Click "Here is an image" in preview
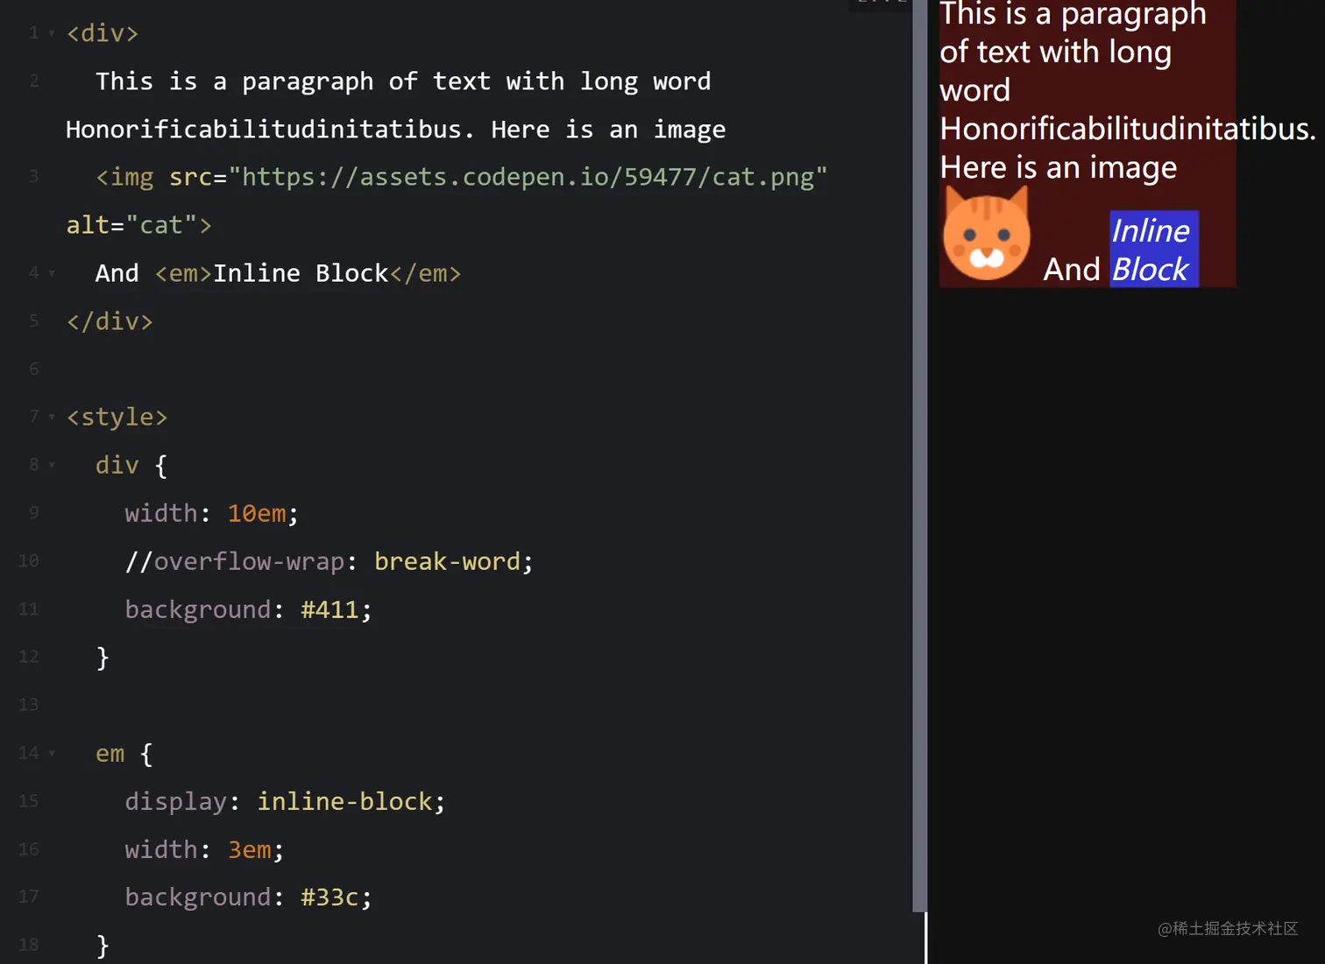This screenshot has width=1325, height=964. (x=1059, y=167)
